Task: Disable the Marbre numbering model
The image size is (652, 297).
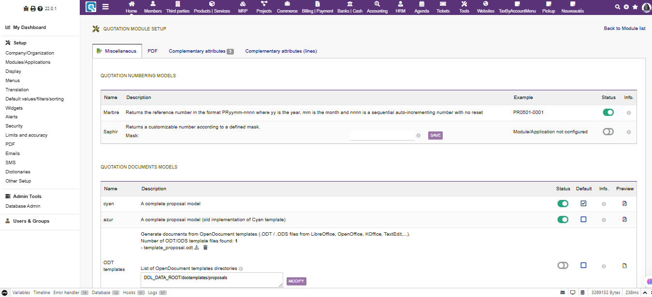Action: tap(608, 113)
